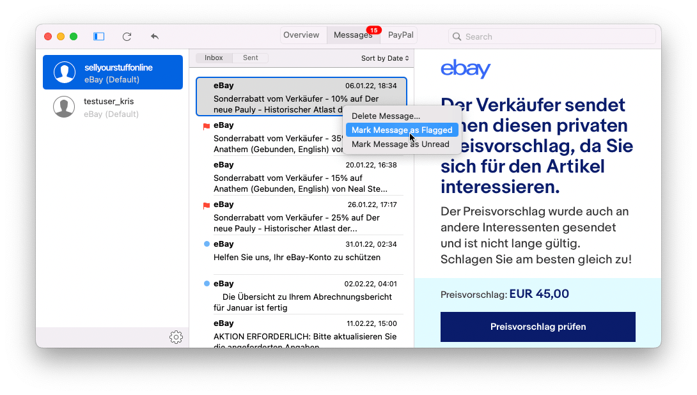Open the PayPal tab

pyautogui.click(x=400, y=35)
